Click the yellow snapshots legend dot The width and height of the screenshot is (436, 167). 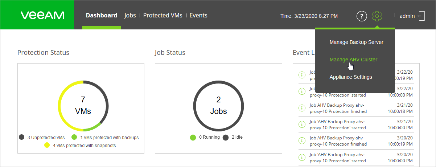47,145
